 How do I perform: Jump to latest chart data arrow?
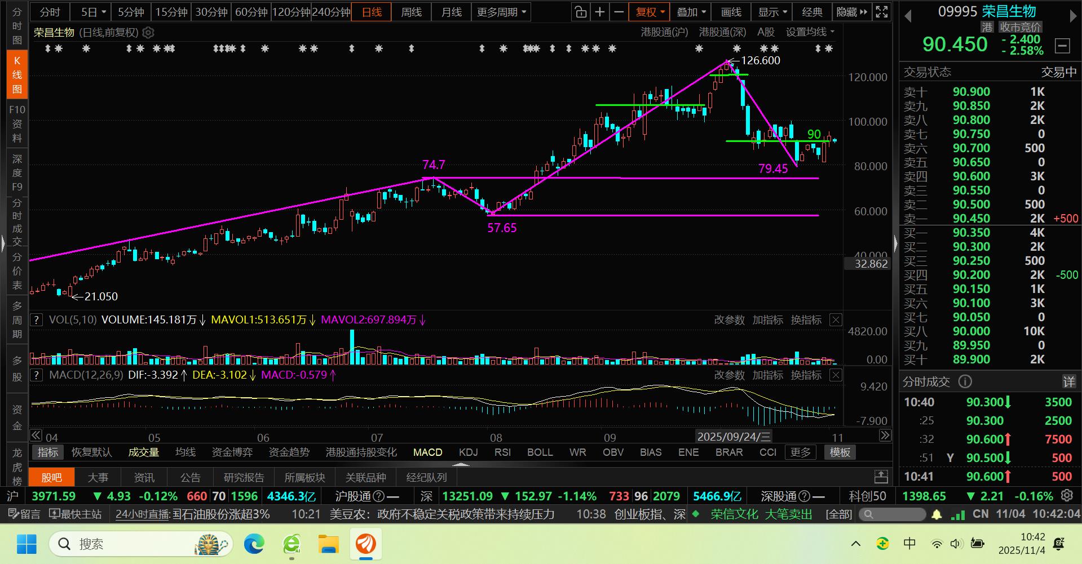pyautogui.click(x=885, y=436)
